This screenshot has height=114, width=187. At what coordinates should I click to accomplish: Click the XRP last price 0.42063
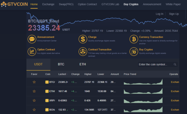pyautogui.click(x=63, y=101)
